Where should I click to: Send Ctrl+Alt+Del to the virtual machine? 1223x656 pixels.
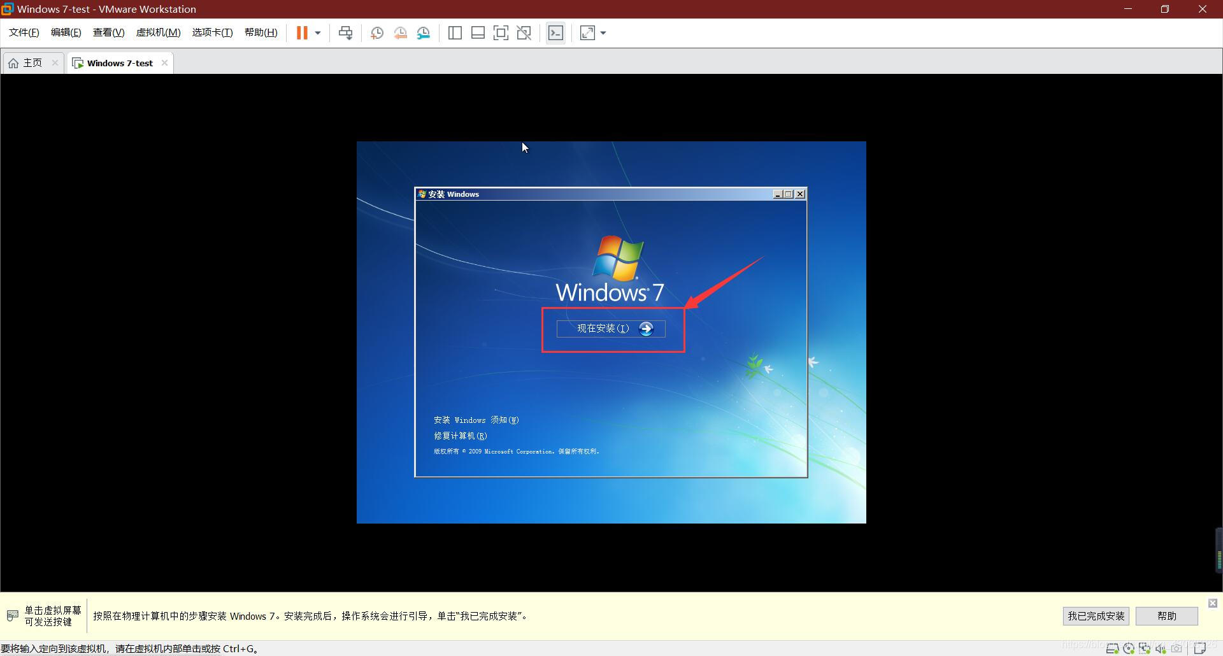[x=345, y=33]
